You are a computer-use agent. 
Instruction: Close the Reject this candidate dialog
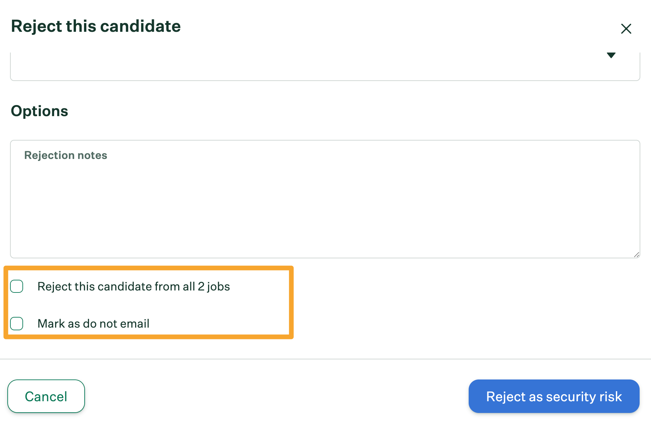(x=626, y=29)
